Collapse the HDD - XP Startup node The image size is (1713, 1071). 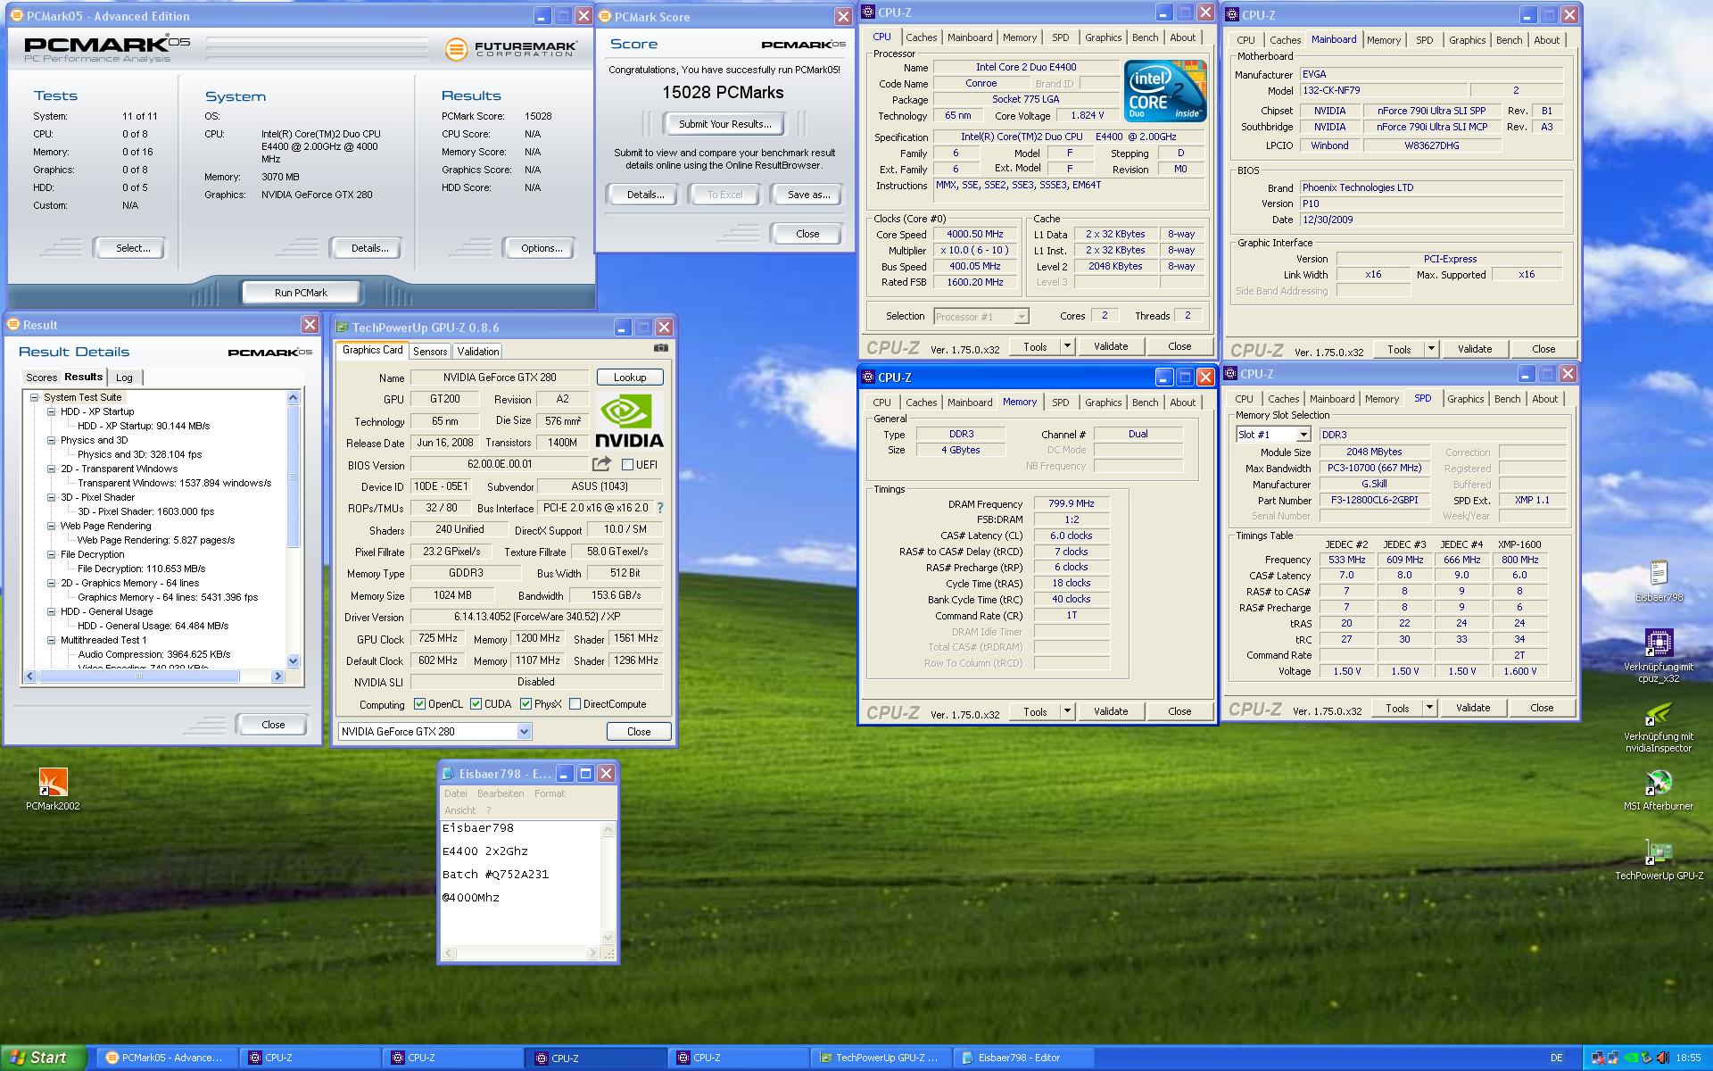[x=52, y=412]
